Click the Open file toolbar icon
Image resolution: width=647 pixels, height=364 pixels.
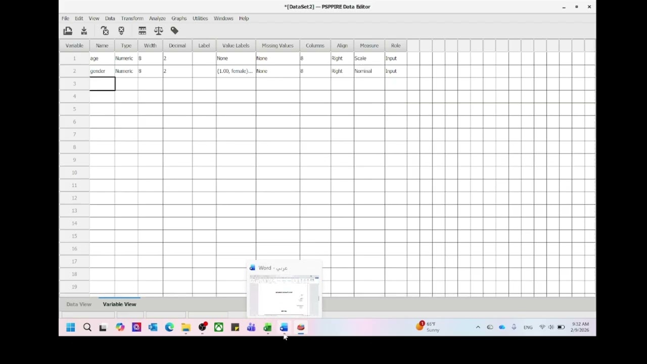point(68,31)
